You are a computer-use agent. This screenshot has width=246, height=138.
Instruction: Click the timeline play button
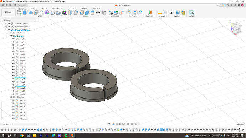point(8,130)
